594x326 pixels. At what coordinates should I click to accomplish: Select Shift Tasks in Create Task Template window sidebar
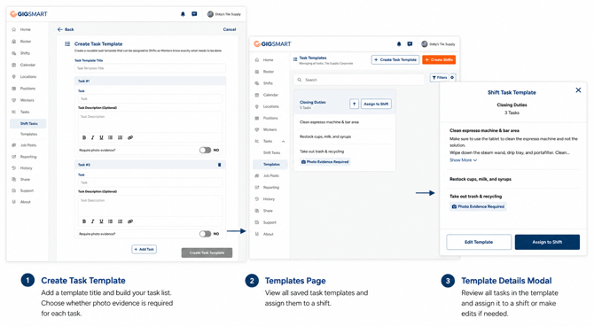pos(28,123)
